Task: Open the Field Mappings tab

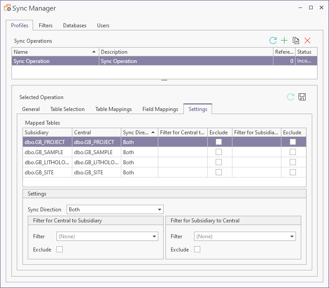Action: click(160, 109)
